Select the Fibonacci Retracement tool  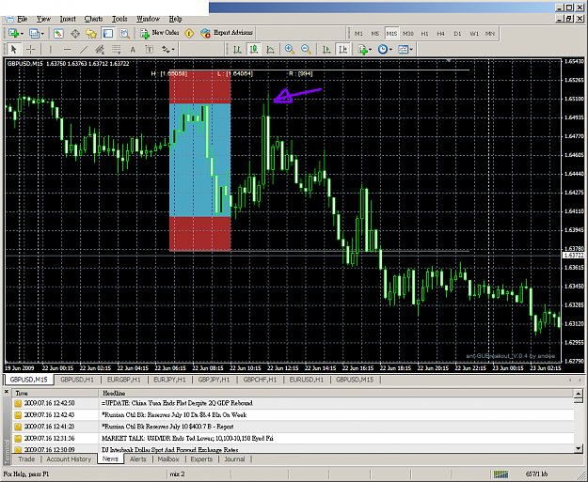117,49
